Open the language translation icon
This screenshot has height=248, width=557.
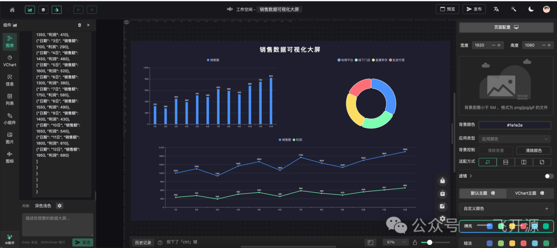[x=496, y=9]
